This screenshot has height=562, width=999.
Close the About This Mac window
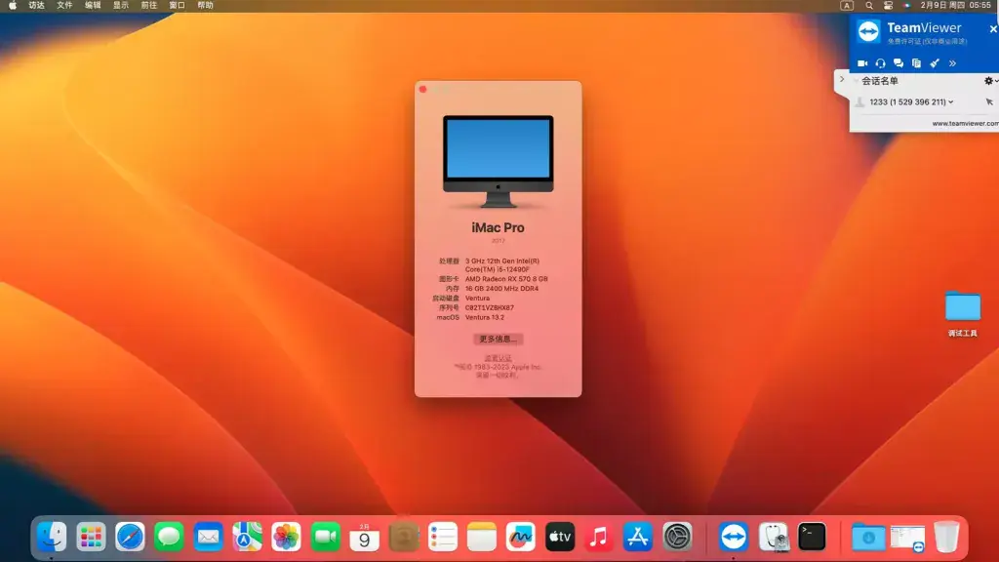[x=423, y=89]
